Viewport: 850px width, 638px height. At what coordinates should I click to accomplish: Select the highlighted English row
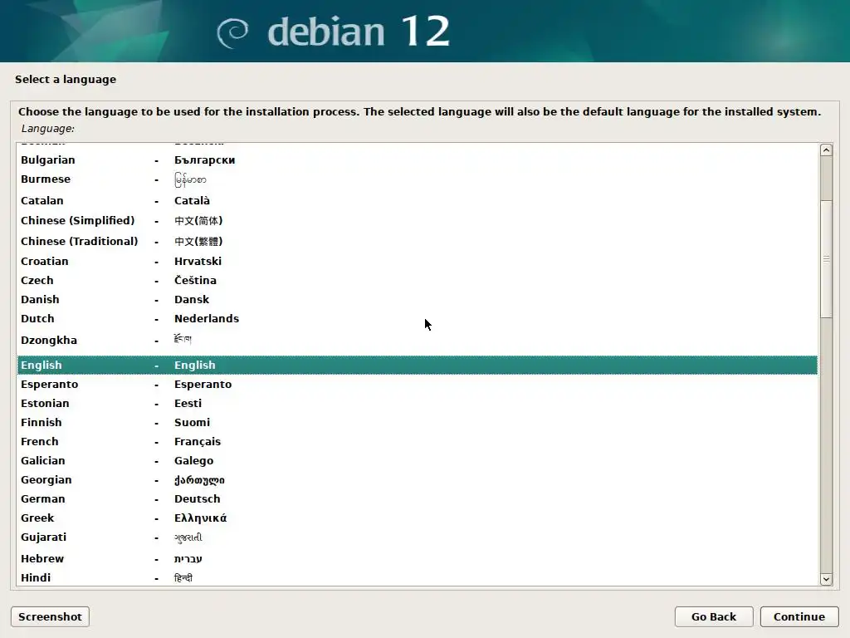click(x=417, y=366)
